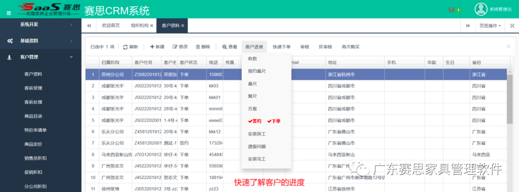Click the 审核 button
Screen dimensions: 519x192
(305, 47)
